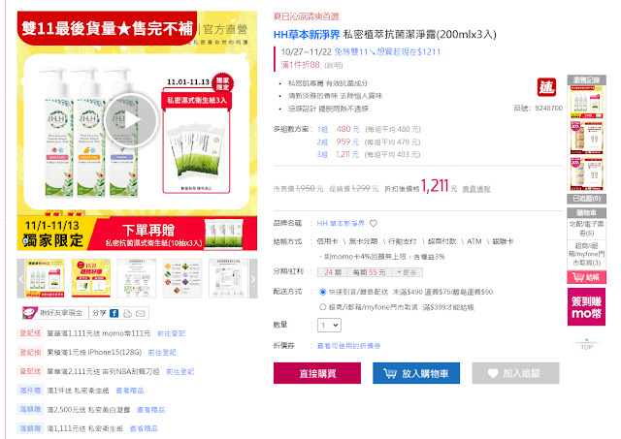The image size is (621, 439).
Task: Open HH 草本新淨界 brand link
Action: 341,224
